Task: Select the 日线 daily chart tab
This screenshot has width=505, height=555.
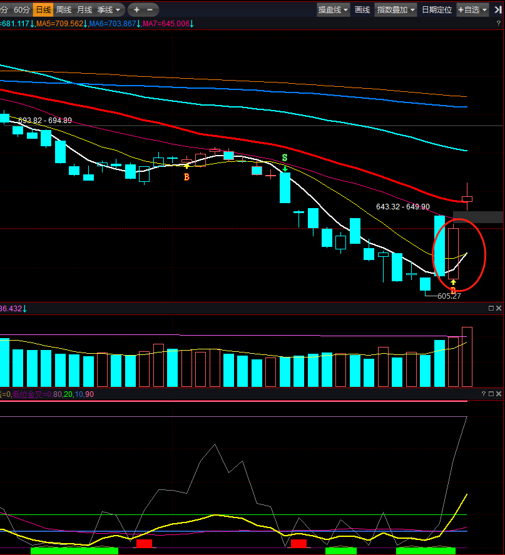Action: 43,9
